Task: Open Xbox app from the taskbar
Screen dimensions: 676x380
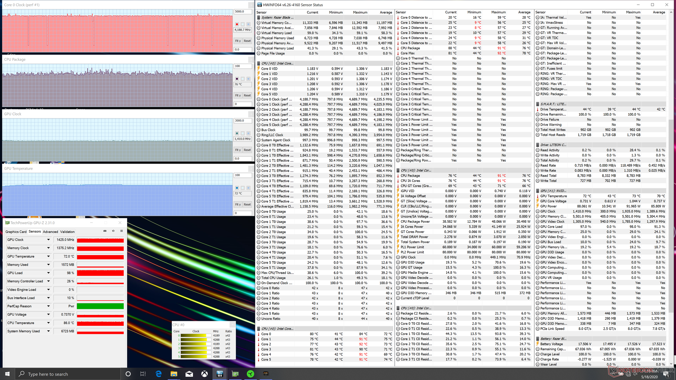Action: pos(205,374)
